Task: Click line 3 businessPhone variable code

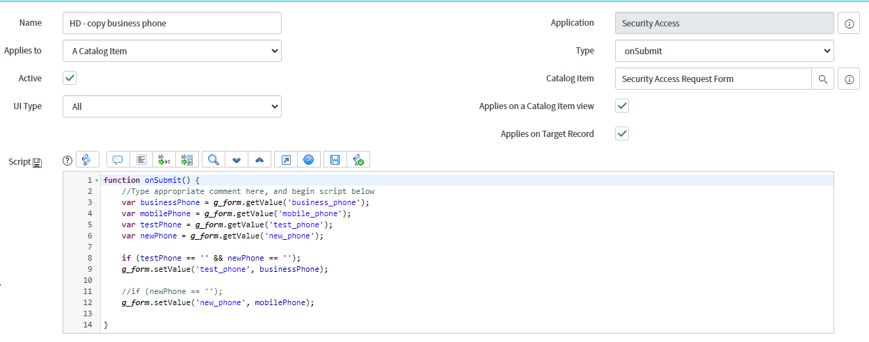Action: point(245,202)
